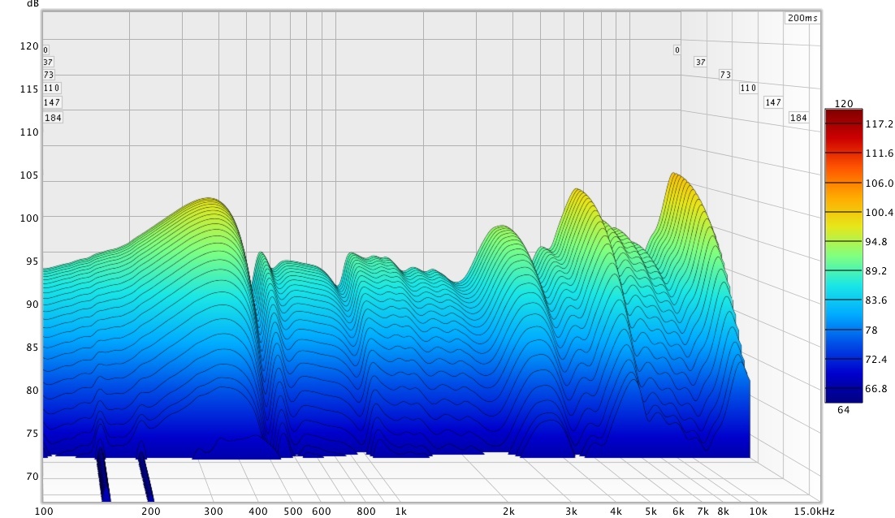
Task: Click the 200ms time range label
Action: 802,18
